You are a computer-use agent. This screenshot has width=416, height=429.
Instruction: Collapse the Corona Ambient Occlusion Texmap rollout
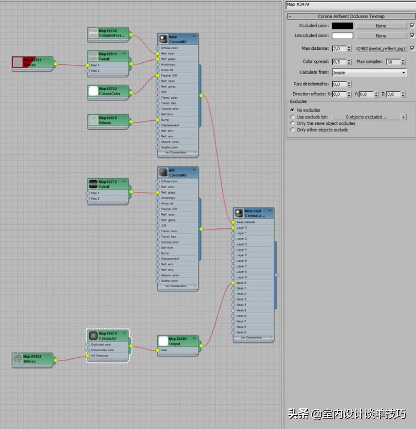pyautogui.click(x=351, y=16)
